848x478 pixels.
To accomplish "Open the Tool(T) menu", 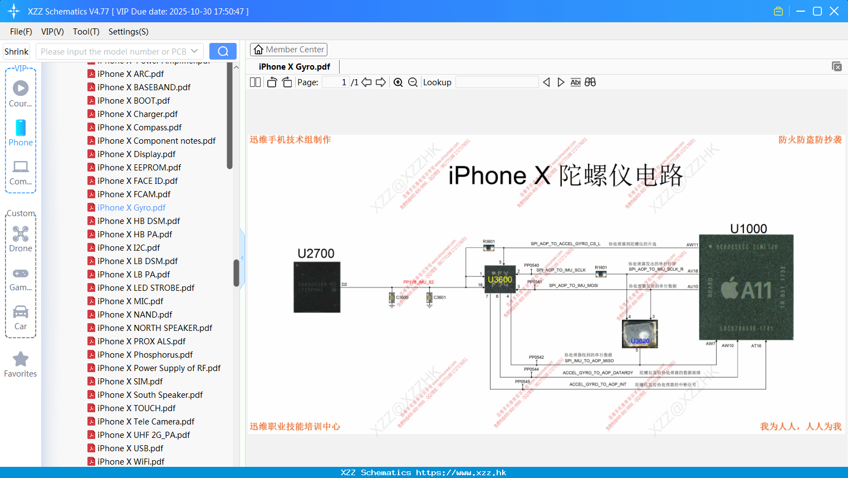I will [x=86, y=32].
